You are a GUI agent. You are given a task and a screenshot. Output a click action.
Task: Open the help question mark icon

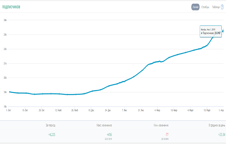point(222,7)
